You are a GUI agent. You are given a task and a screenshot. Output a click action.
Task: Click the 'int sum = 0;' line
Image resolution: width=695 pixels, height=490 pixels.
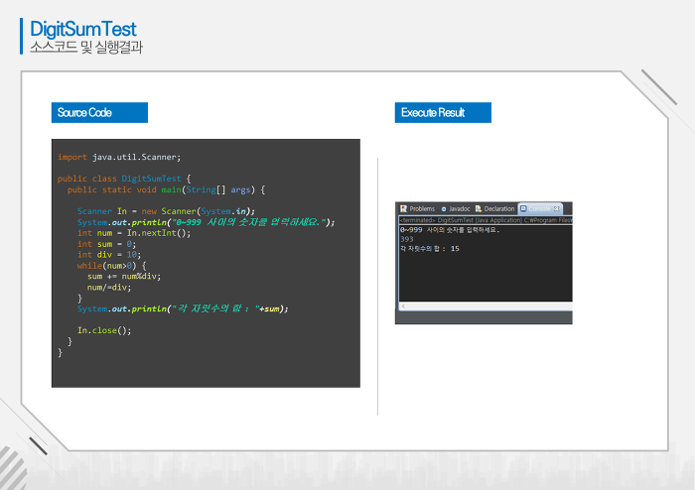coord(107,244)
